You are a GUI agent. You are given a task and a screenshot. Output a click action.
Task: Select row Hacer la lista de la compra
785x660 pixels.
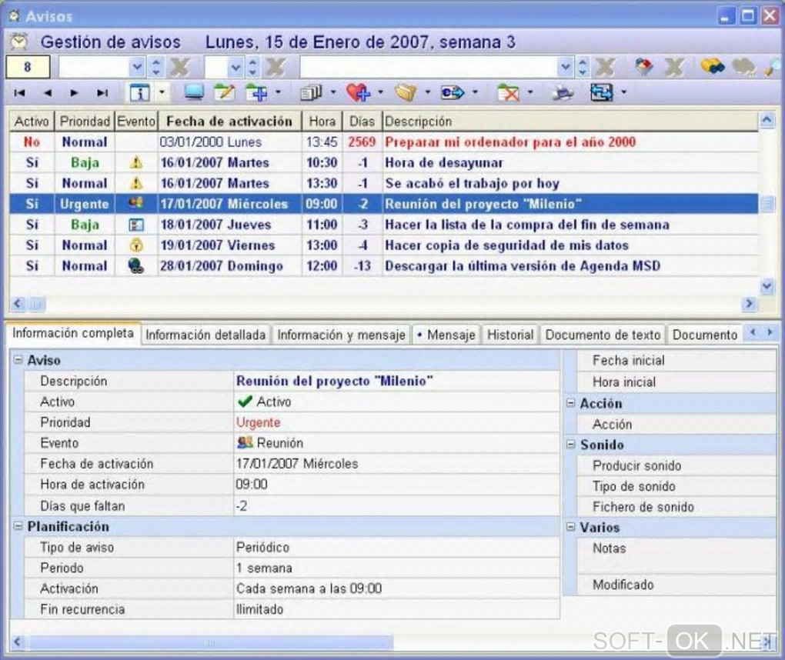[384, 225]
